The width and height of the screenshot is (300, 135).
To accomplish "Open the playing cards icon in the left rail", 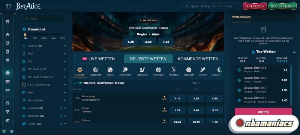I will tap(7, 51).
